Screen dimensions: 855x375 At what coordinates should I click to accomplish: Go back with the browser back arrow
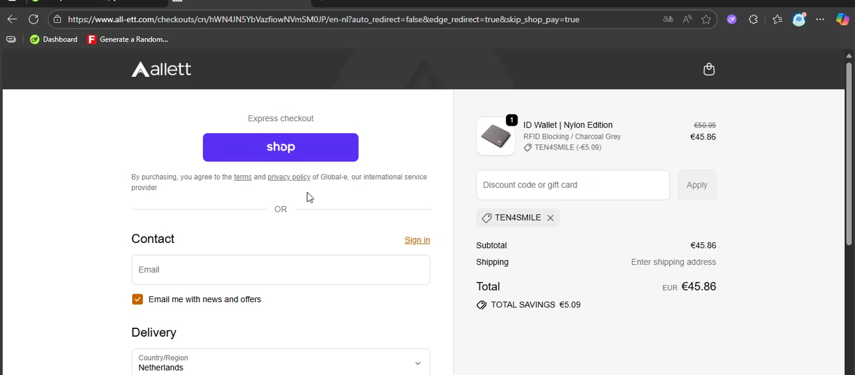pos(12,19)
